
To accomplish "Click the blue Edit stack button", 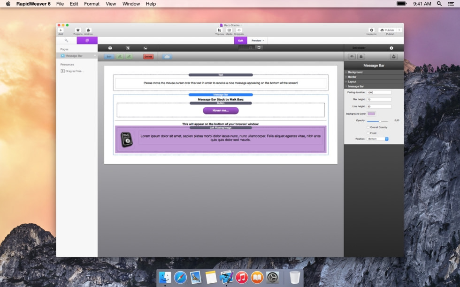I will coord(109,57).
